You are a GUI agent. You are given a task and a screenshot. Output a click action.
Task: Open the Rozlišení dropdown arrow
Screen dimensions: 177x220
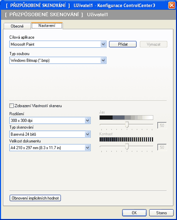[x=87, y=120]
